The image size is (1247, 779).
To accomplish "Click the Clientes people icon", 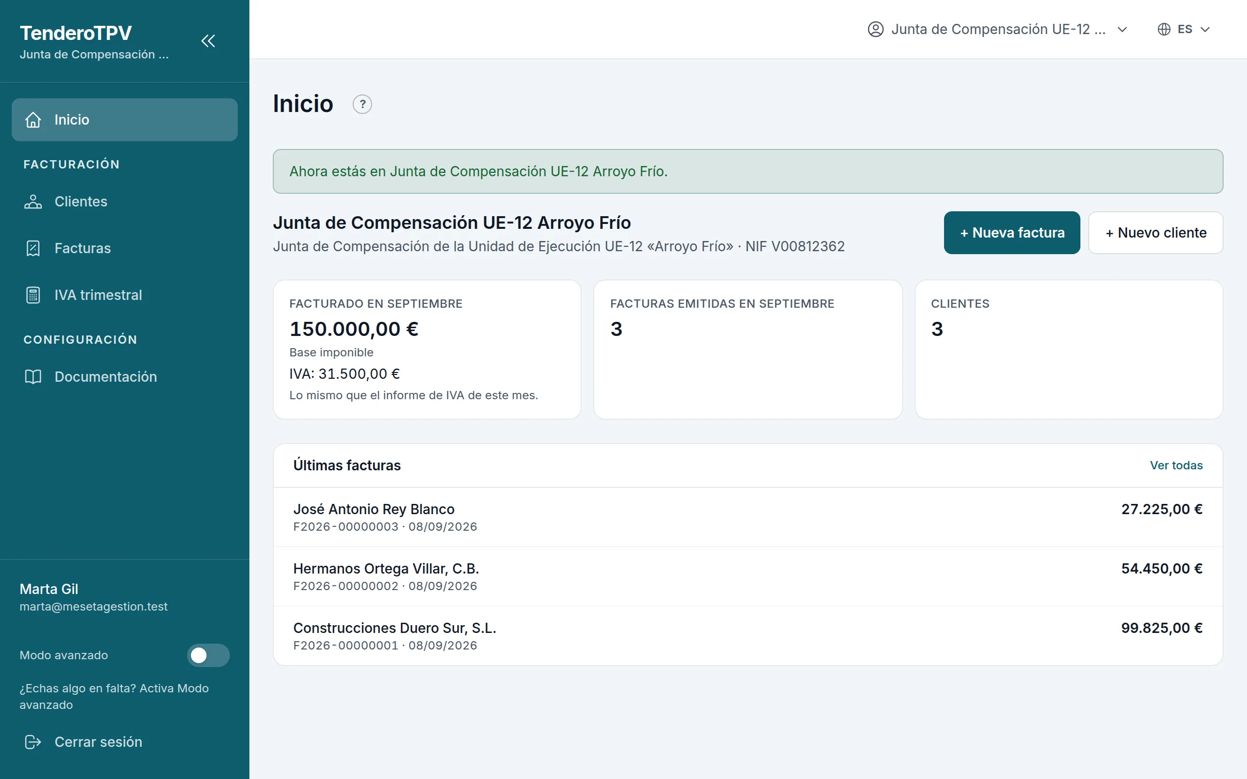I will click(33, 202).
